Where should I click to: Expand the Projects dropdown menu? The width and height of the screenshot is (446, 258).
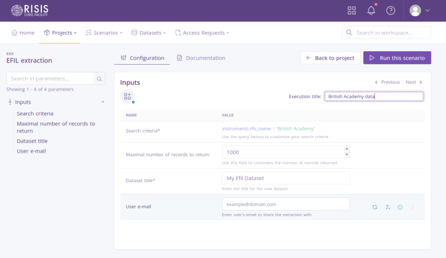pos(60,33)
